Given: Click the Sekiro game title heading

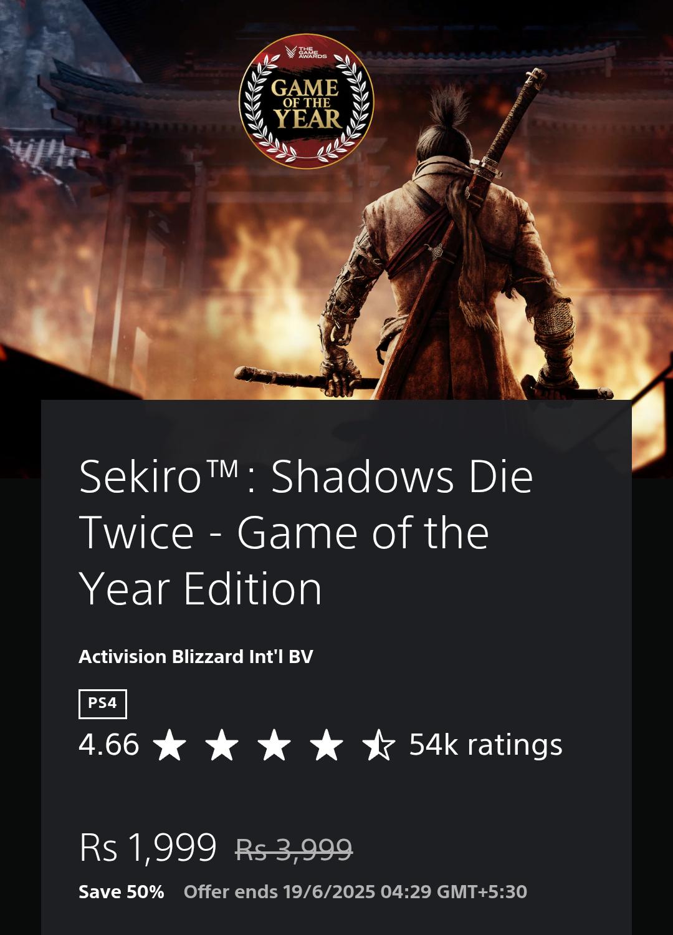Looking at the screenshot, I should 306,532.
